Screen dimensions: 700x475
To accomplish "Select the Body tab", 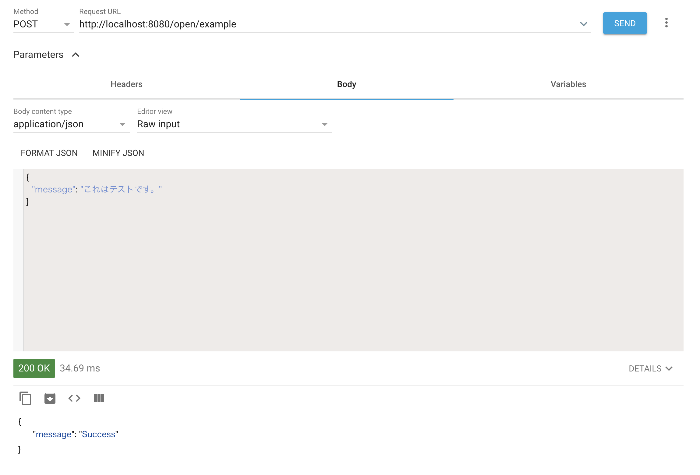I will pyautogui.click(x=346, y=84).
